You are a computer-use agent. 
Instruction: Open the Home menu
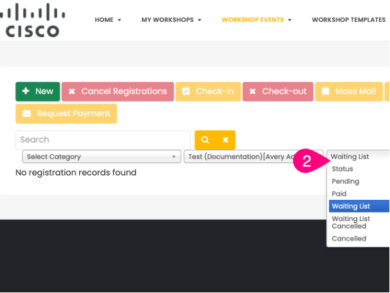107,20
